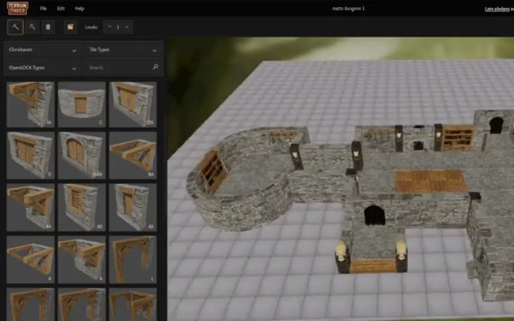514x321 pixels.
Task: Select the pickaxe build tool
Action: pyautogui.click(x=16, y=27)
